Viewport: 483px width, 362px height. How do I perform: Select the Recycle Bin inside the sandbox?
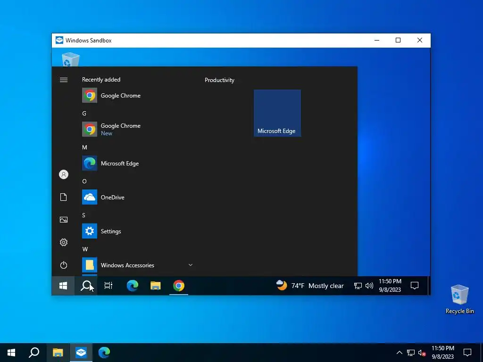(x=71, y=59)
